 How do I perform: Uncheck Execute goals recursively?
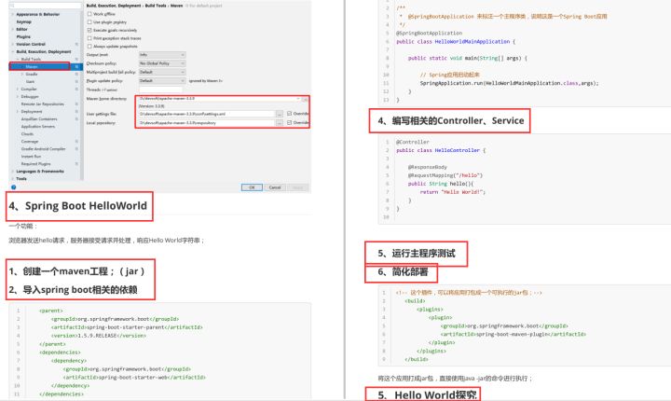click(x=89, y=31)
